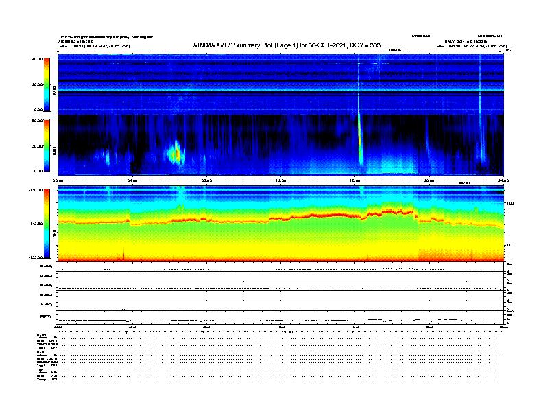Click the -130.00 label on TNR color scale
The image size is (543, 420).
36,190
